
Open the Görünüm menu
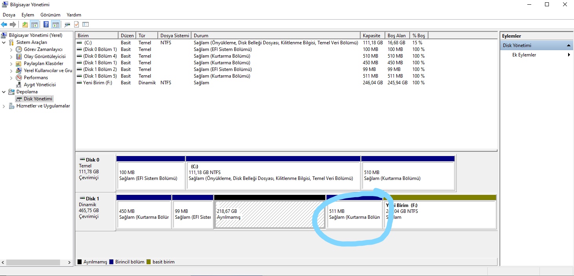[x=50, y=15]
